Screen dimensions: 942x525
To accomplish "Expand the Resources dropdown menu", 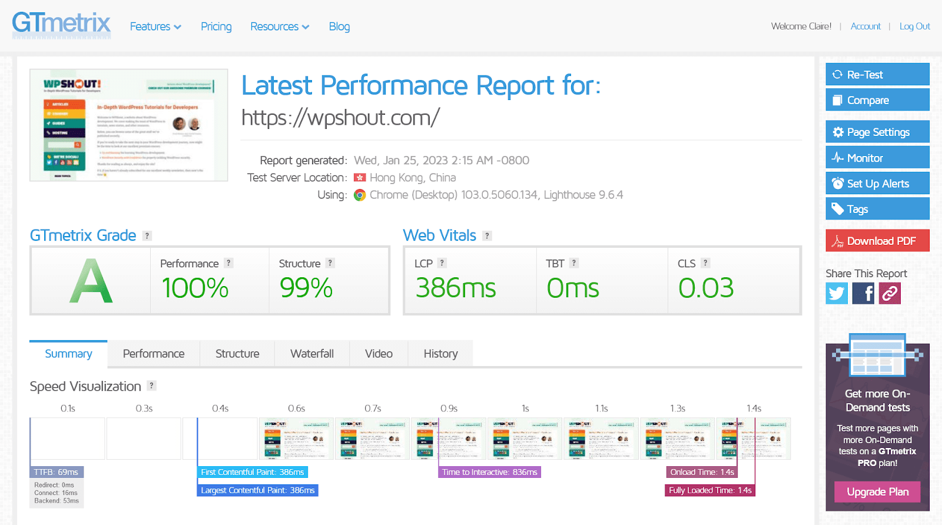I will pos(280,26).
